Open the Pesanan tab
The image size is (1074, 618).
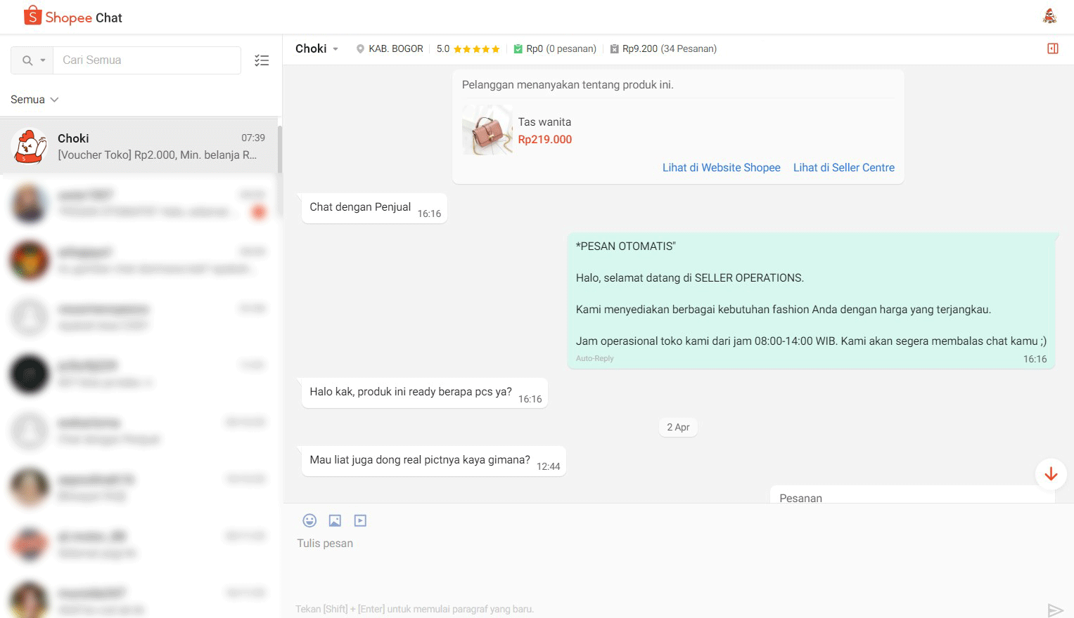pos(800,498)
